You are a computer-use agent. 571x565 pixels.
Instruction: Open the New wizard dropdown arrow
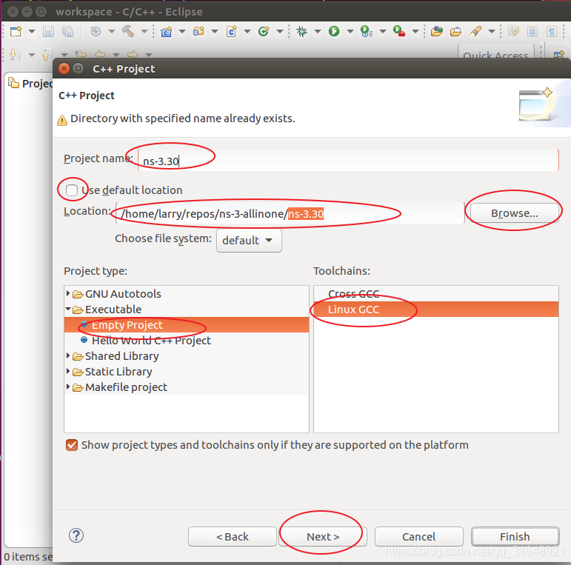[x=32, y=32]
